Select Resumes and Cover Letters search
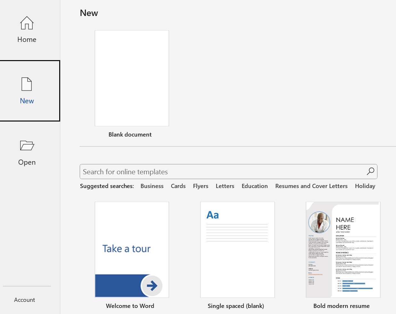 pyautogui.click(x=311, y=186)
